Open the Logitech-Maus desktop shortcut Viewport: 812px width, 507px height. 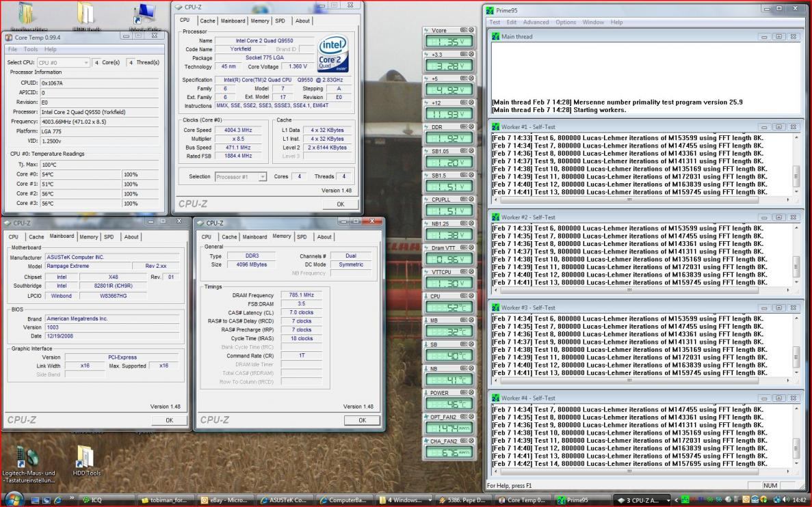coord(28,465)
